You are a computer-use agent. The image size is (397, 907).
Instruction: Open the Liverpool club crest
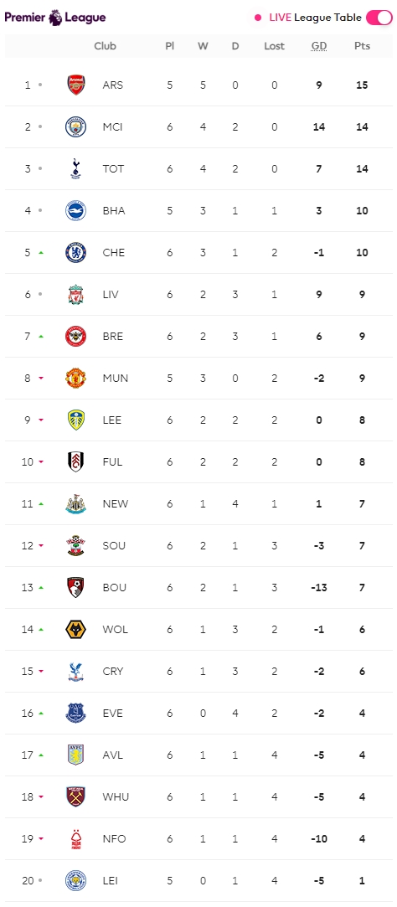(x=76, y=295)
